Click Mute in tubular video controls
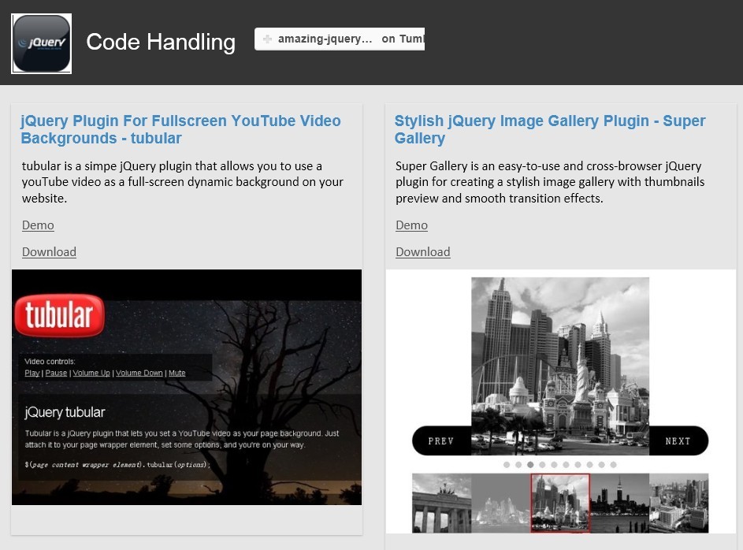743x550 pixels. (x=176, y=373)
